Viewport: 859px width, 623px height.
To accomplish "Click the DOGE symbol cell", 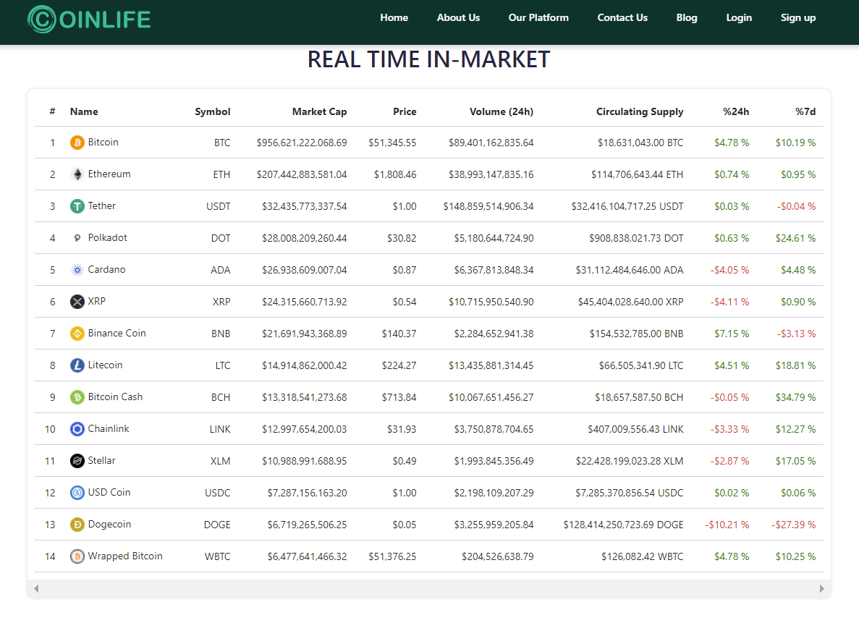I will [x=217, y=525].
